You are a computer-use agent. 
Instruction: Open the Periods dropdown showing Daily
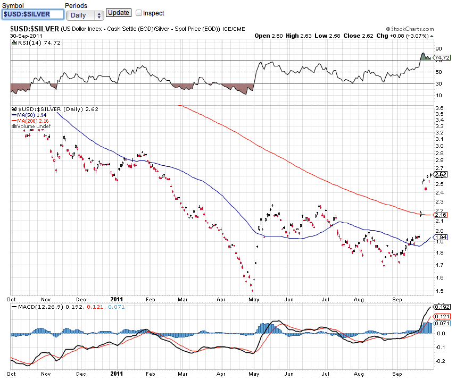pos(84,15)
